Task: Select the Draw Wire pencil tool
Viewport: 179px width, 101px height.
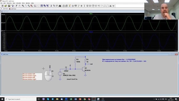Action: [x=70, y=6]
